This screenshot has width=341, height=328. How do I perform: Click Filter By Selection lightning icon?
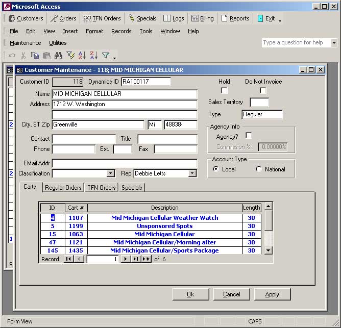(70, 56)
